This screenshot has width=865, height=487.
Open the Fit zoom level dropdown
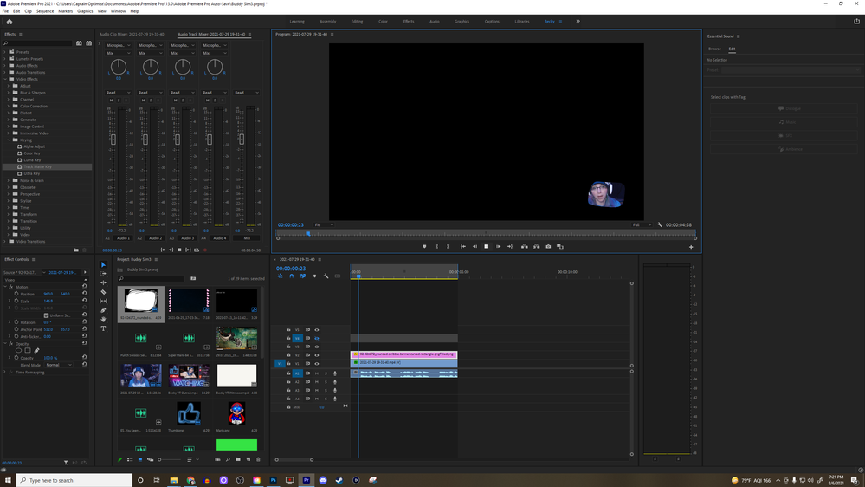[323, 224]
